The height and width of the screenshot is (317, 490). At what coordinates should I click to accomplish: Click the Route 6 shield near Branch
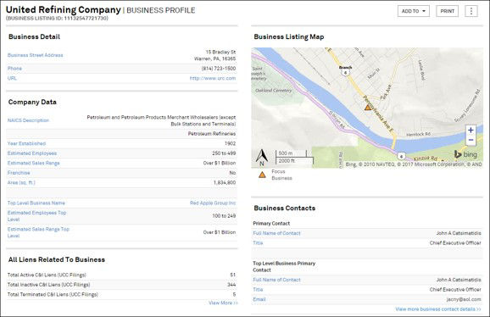[345, 73]
